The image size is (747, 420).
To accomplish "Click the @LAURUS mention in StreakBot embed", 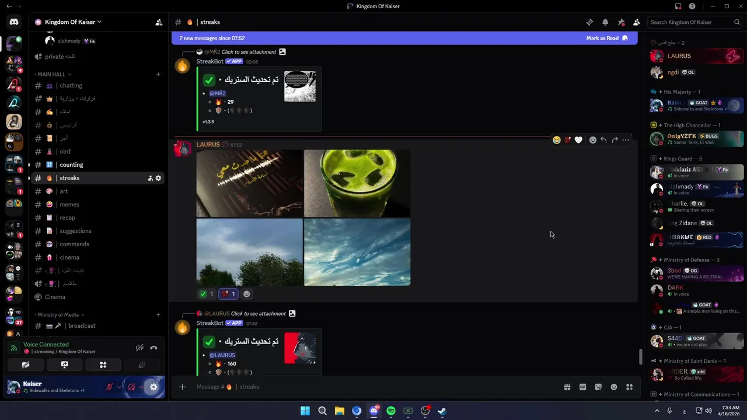I will [x=222, y=355].
